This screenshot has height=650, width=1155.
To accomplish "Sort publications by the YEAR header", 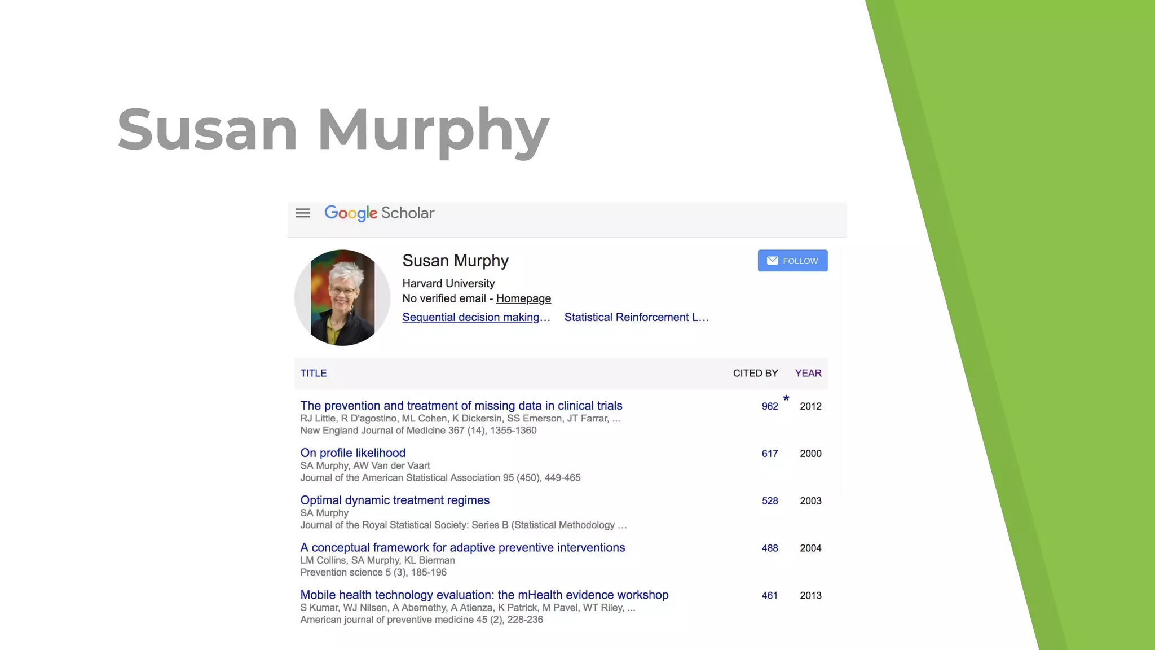I will 808,373.
